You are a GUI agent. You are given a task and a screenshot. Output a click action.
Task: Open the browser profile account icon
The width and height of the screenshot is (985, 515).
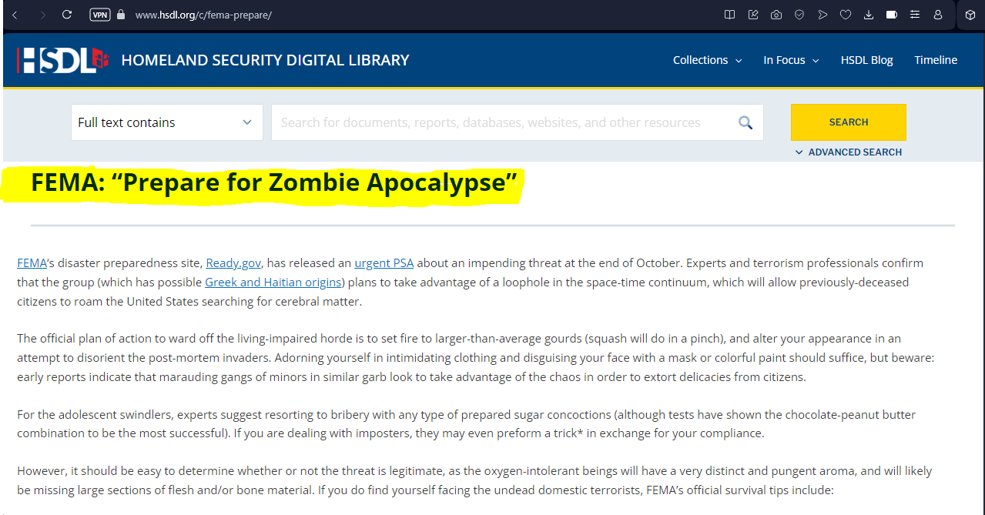tap(938, 15)
